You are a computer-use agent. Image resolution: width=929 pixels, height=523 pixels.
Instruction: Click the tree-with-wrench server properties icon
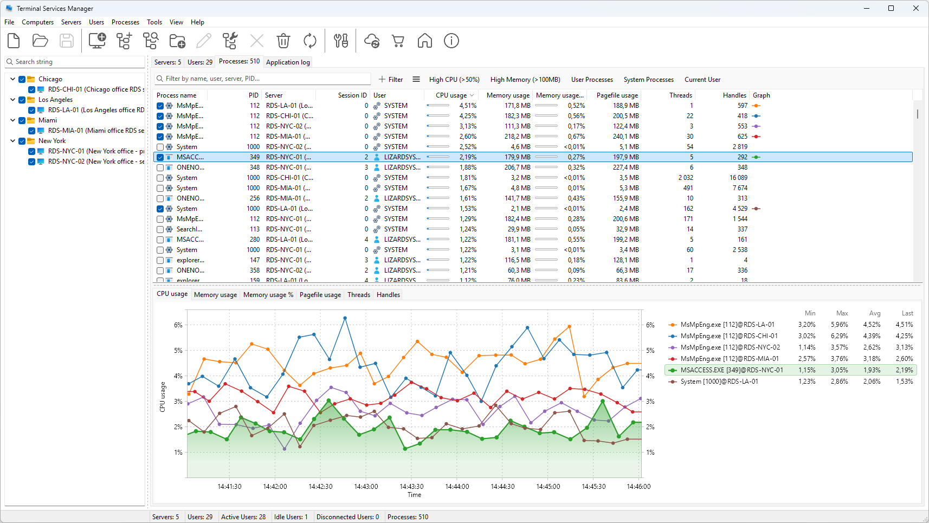[230, 41]
